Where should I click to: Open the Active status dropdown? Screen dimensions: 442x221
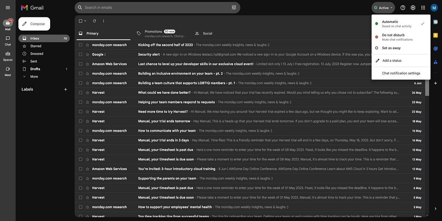click(x=383, y=7)
